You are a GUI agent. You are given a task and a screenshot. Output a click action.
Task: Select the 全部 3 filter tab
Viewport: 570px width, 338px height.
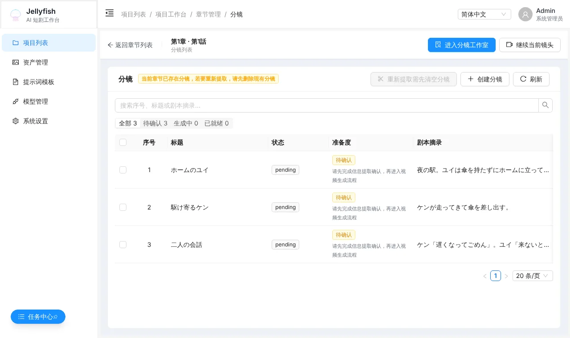(128, 123)
